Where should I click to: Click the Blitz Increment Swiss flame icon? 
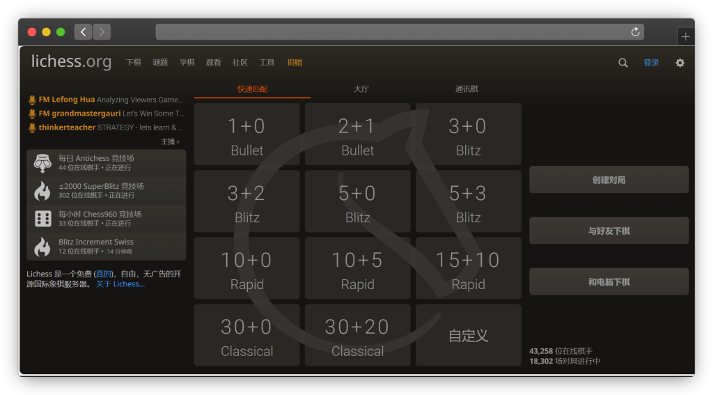[42, 247]
